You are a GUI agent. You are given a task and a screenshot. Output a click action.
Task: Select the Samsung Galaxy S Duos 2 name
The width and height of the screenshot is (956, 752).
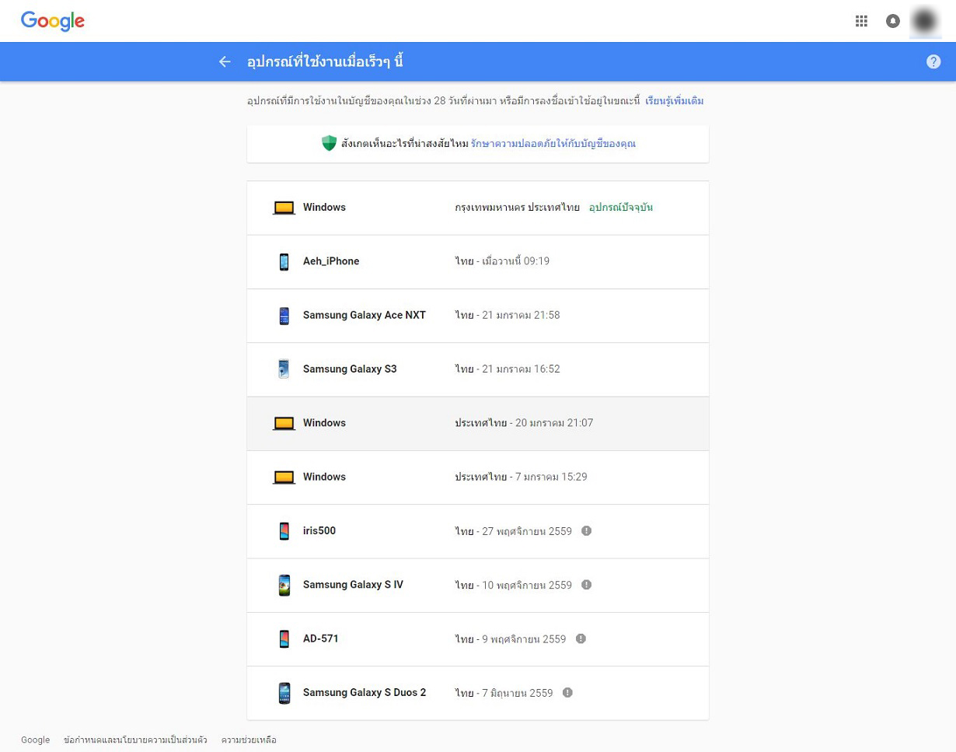365,692
